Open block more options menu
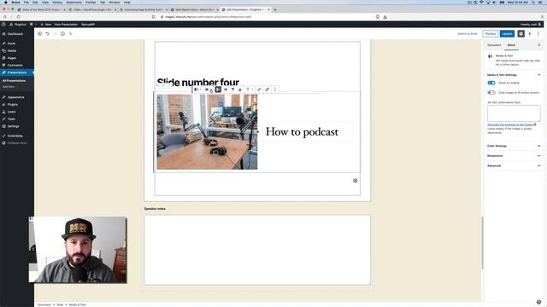This screenshot has width=547, height=307. tap(275, 90)
